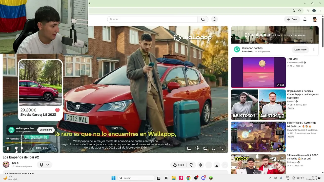Open the Organizamos 2 Partidos video title
Viewport: 324px width, 182px height.
303,94
